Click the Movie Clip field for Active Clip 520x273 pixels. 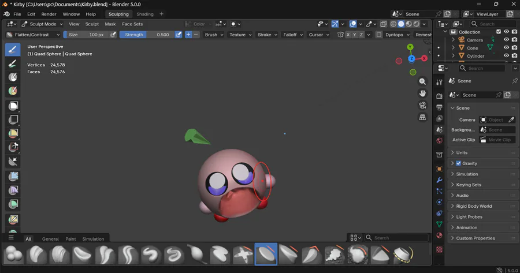tap(497, 140)
